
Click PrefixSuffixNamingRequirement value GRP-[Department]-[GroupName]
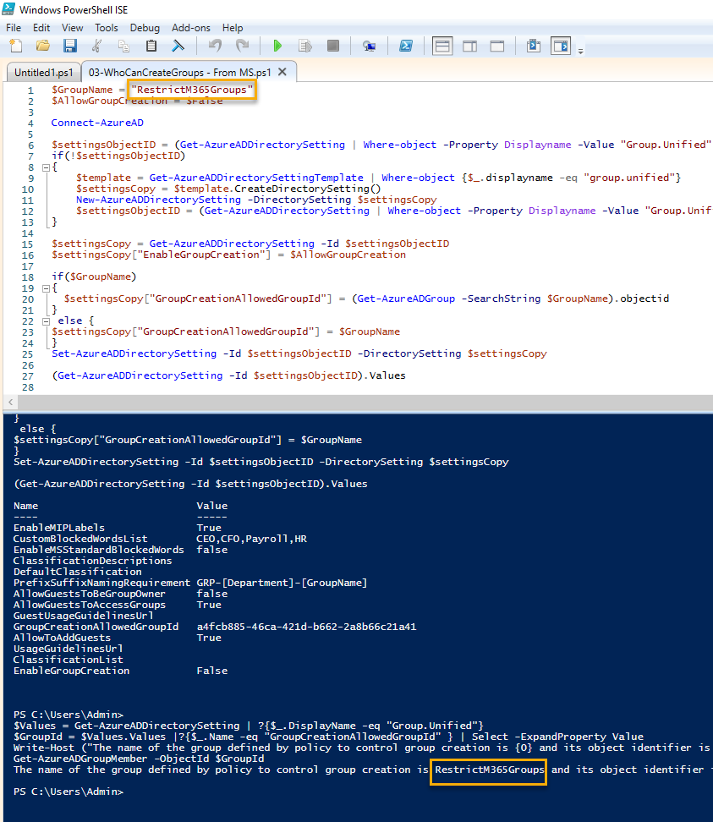click(x=282, y=583)
